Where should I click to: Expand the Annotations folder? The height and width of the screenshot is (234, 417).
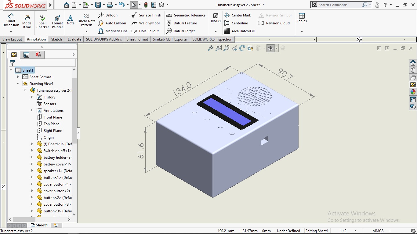[32, 110]
